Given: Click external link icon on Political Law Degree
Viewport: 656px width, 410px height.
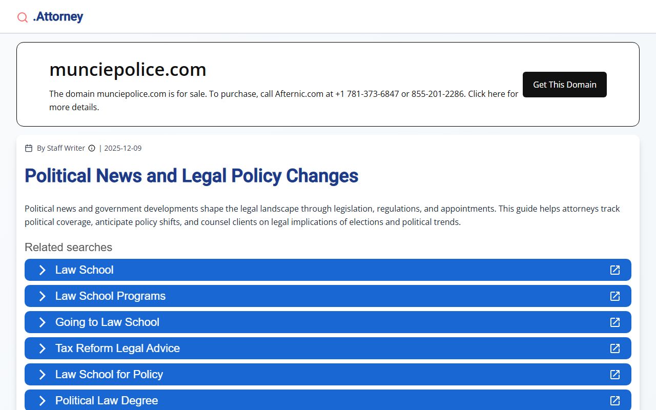Looking at the screenshot, I should pyautogui.click(x=615, y=401).
